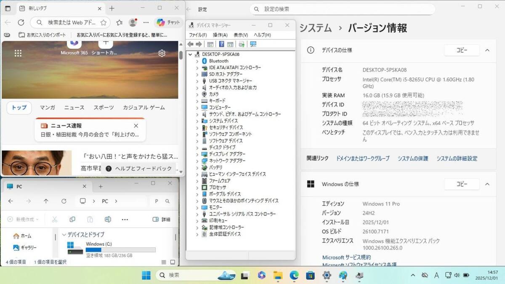Screen dimensions: 505x284
Task: Click コピー button for Windows の仕様
Action: (x=462, y=184)
